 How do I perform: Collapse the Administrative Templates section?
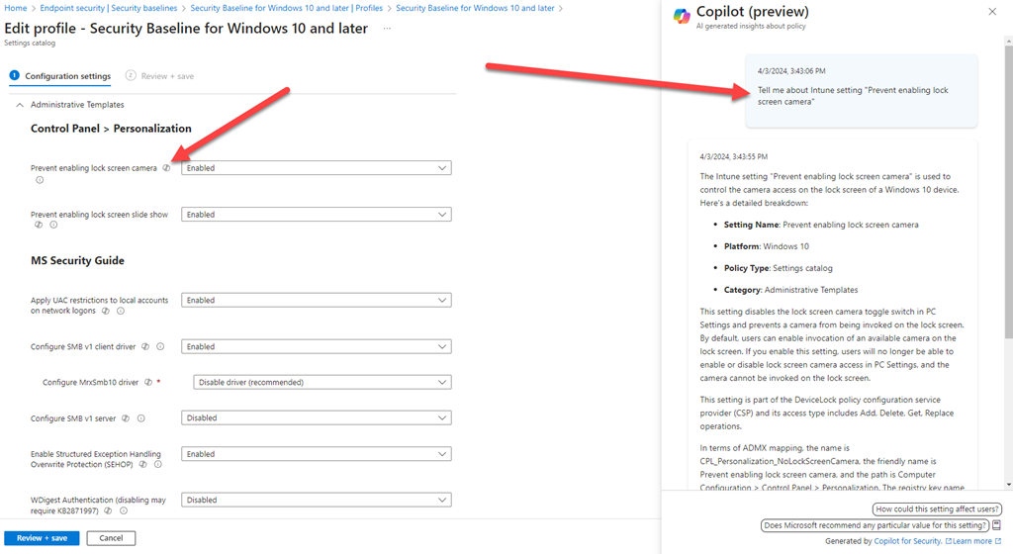pyautogui.click(x=20, y=104)
